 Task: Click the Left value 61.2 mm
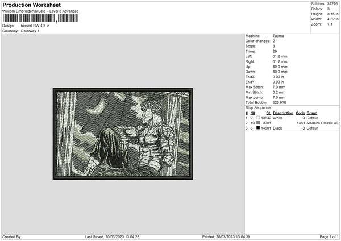[x=280, y=56]
